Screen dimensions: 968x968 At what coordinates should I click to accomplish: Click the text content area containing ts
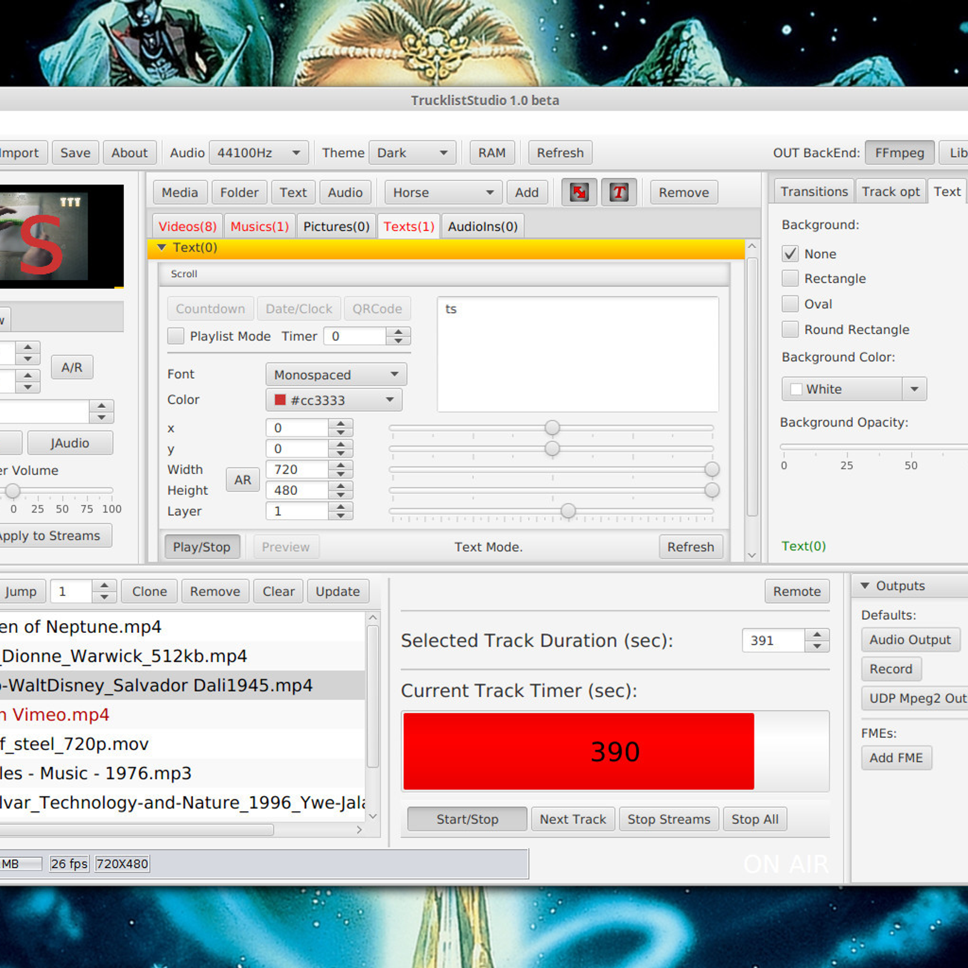pyautogui.click(x=578, y=355)
